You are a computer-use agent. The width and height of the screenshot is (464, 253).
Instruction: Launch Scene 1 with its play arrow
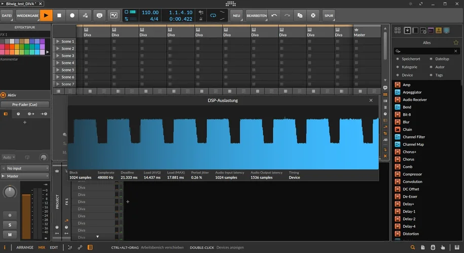pyautogui.click(x=58, y=41)
